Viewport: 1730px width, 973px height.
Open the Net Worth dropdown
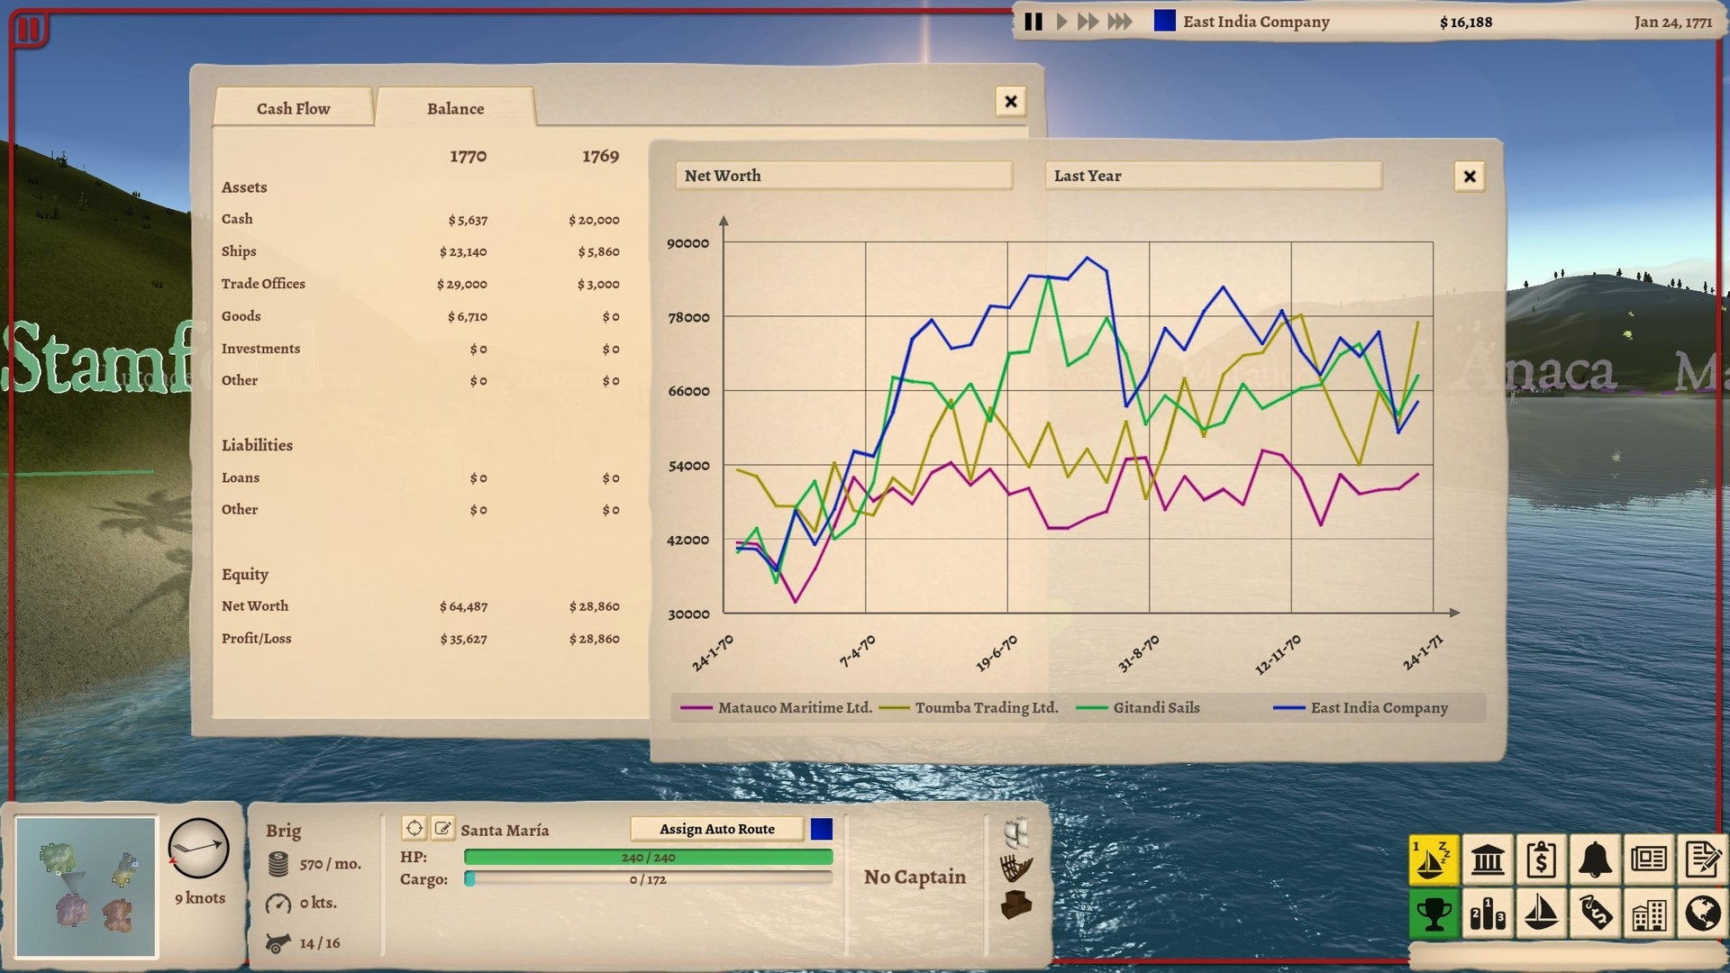pos(844,176)
